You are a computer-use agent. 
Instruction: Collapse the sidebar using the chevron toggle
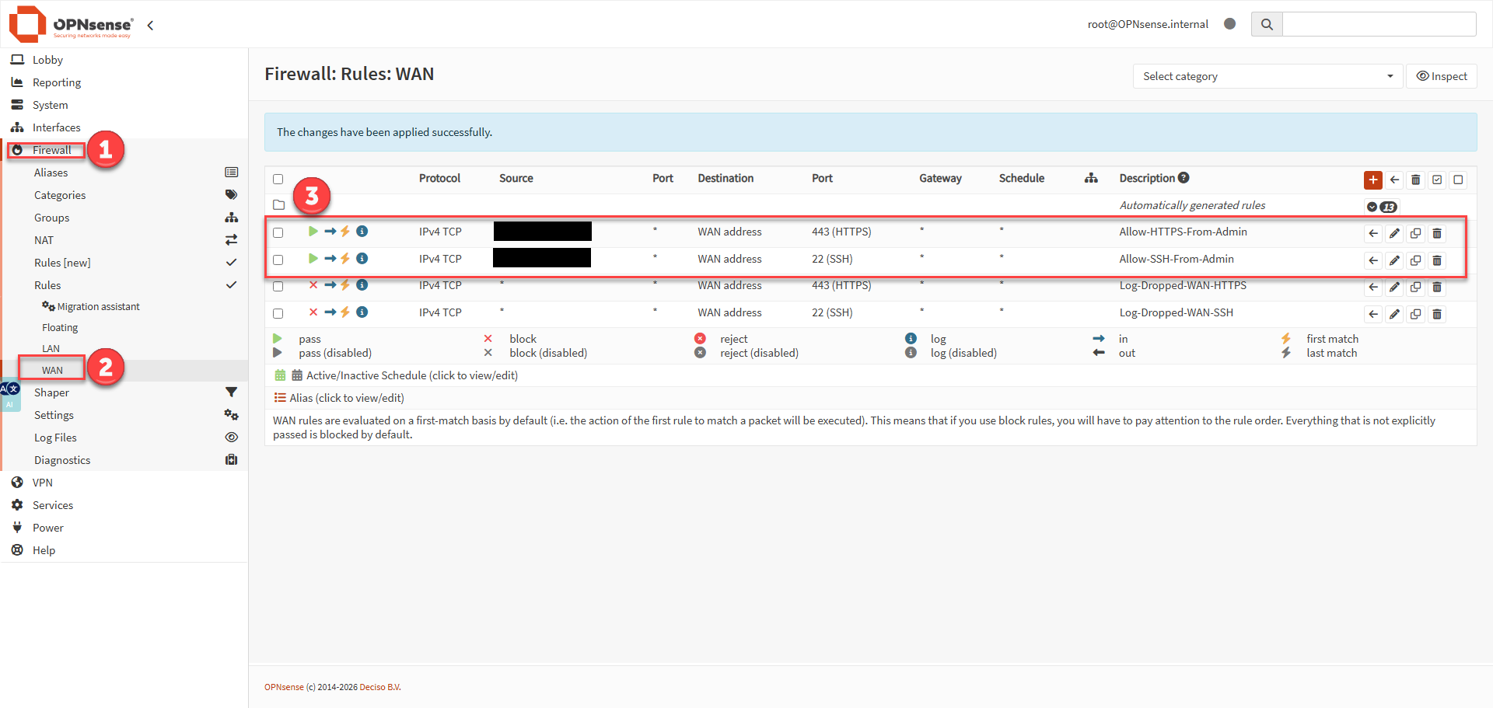tap(150, 25)
